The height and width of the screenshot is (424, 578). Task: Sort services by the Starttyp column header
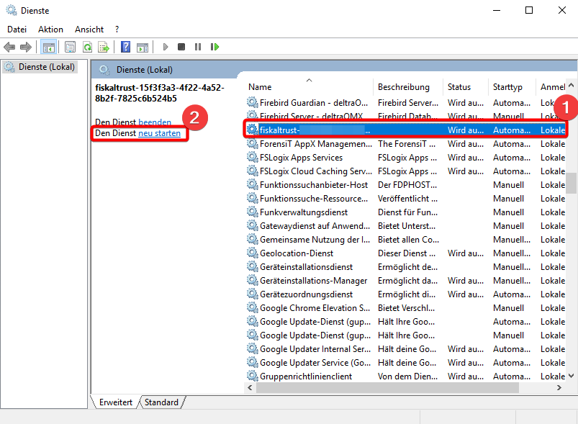[507, 87]
